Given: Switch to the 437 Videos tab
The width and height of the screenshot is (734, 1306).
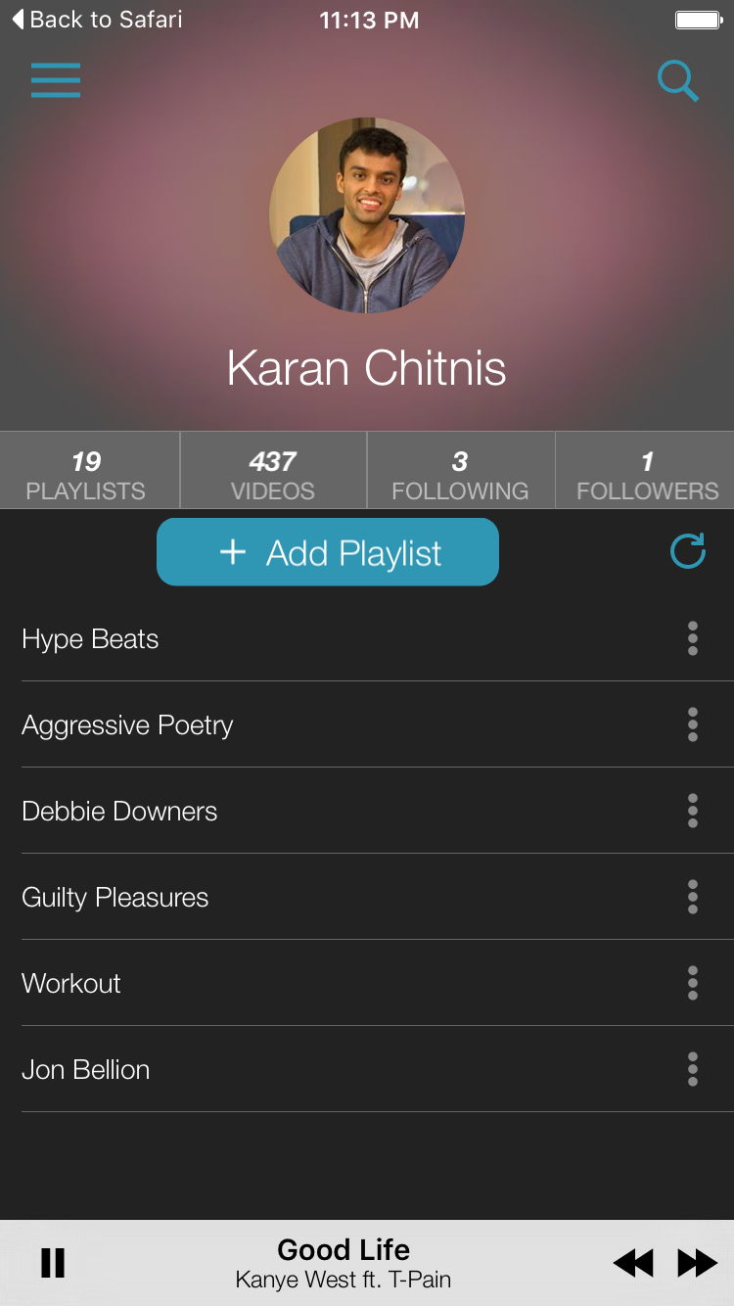Looking at the screenshot, I should coord(273,470).
